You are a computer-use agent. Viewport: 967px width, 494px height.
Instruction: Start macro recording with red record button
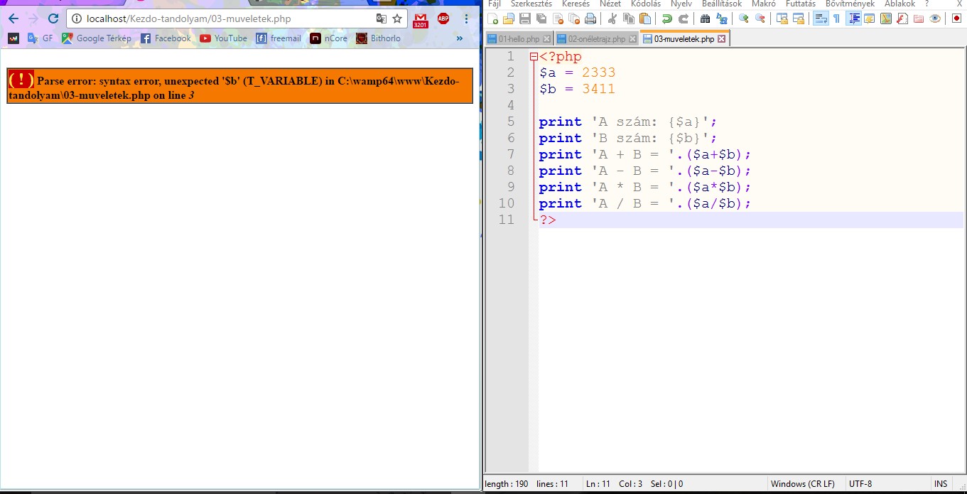[x=956, y=18]
